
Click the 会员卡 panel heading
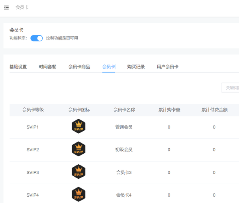coord(16,30)
